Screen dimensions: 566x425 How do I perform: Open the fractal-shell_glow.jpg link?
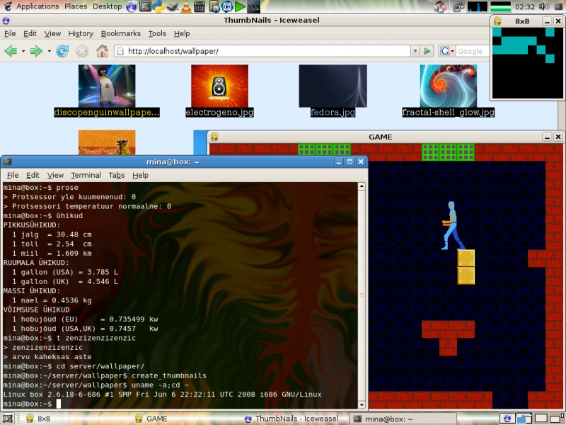[x=449, y=113]
